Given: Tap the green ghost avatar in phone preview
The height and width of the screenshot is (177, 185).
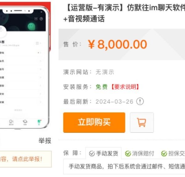Looking at the screenshot, I should (x=31, y=26).
